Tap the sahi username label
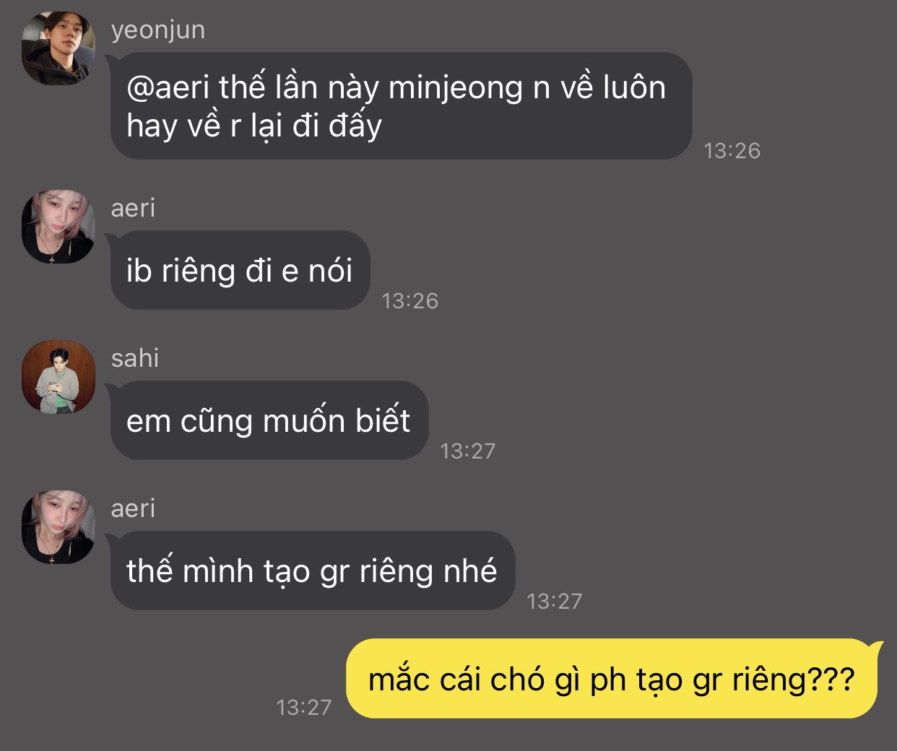Viewport: 897px width, 751px height. coord(135,357)
